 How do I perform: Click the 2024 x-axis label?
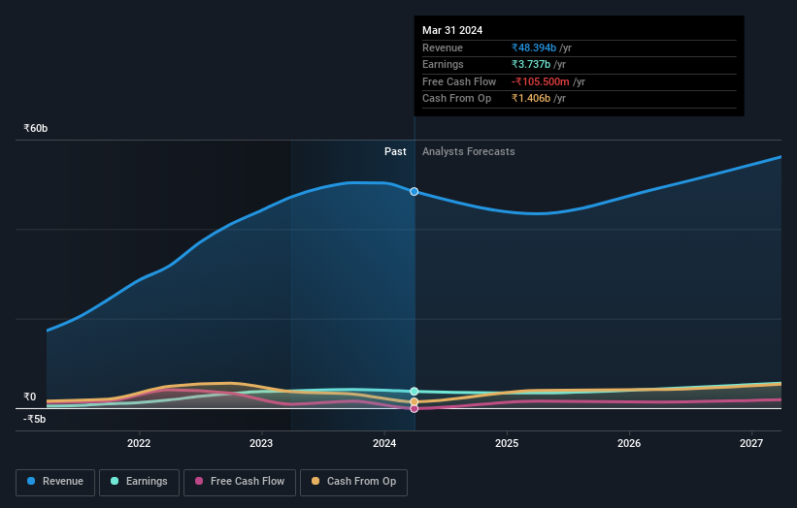tap(384, 443)
